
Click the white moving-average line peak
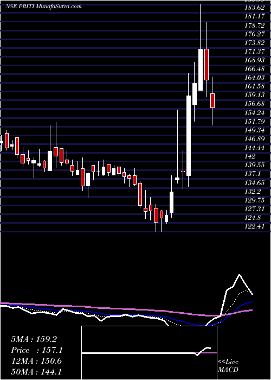click(x=240, y=275)
